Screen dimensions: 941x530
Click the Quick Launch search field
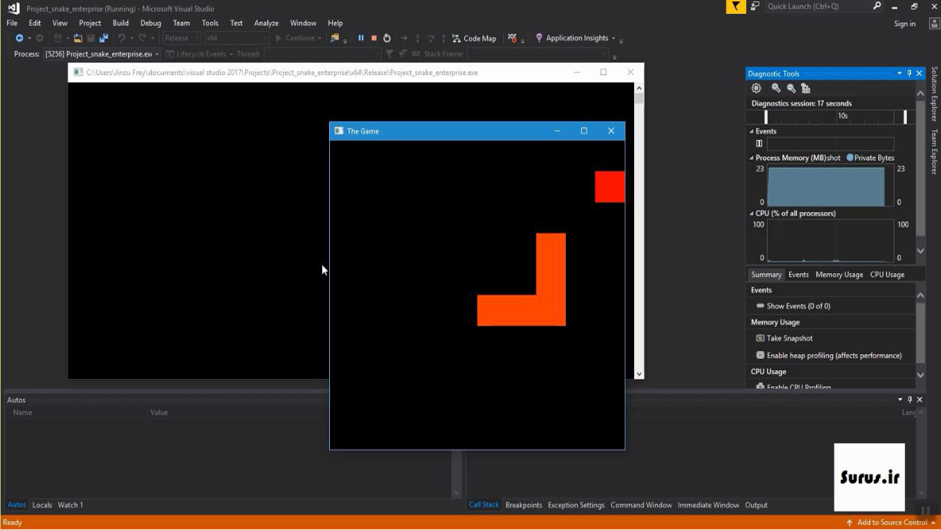click(817, 6)
